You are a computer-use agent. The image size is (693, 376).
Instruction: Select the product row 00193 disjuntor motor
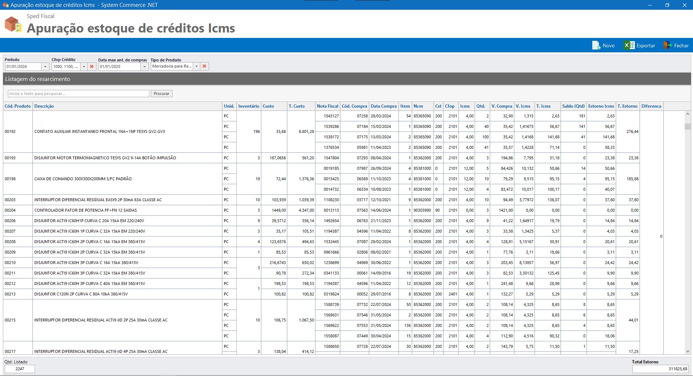(x=105, y=158)
